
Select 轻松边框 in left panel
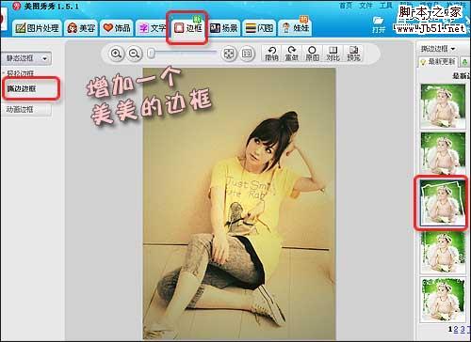point(20,73)
